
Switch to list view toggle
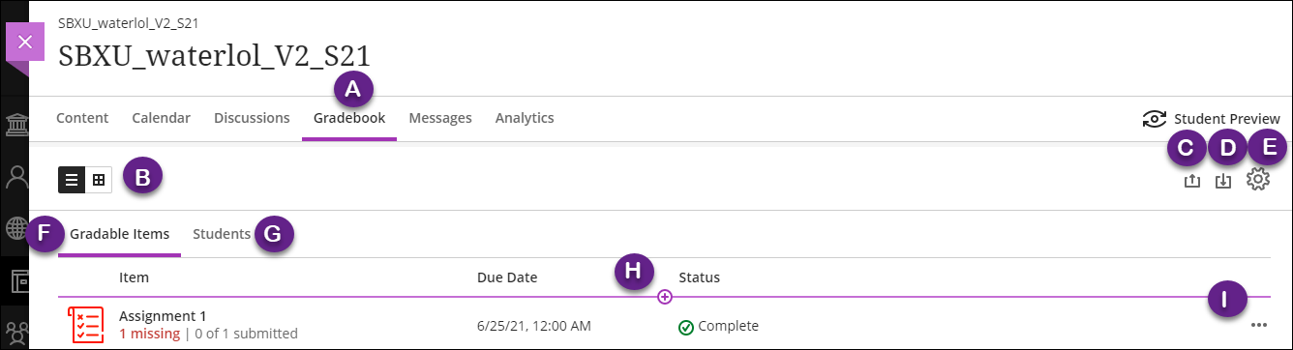coord(72,180)
